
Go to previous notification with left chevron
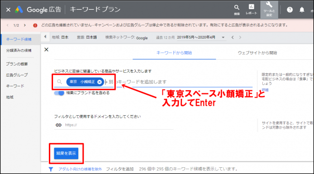(8, 25)
